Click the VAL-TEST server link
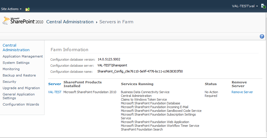Screen dimensions: 267x138 point(55,92)
